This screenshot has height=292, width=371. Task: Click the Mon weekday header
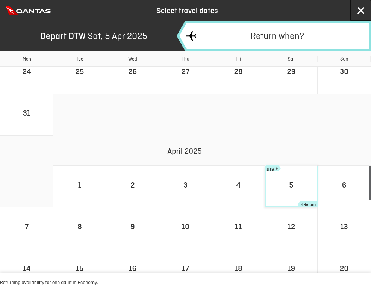point(27,59)
